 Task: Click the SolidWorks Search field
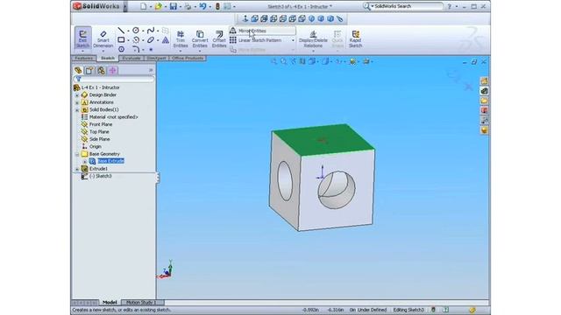point(408,6)
